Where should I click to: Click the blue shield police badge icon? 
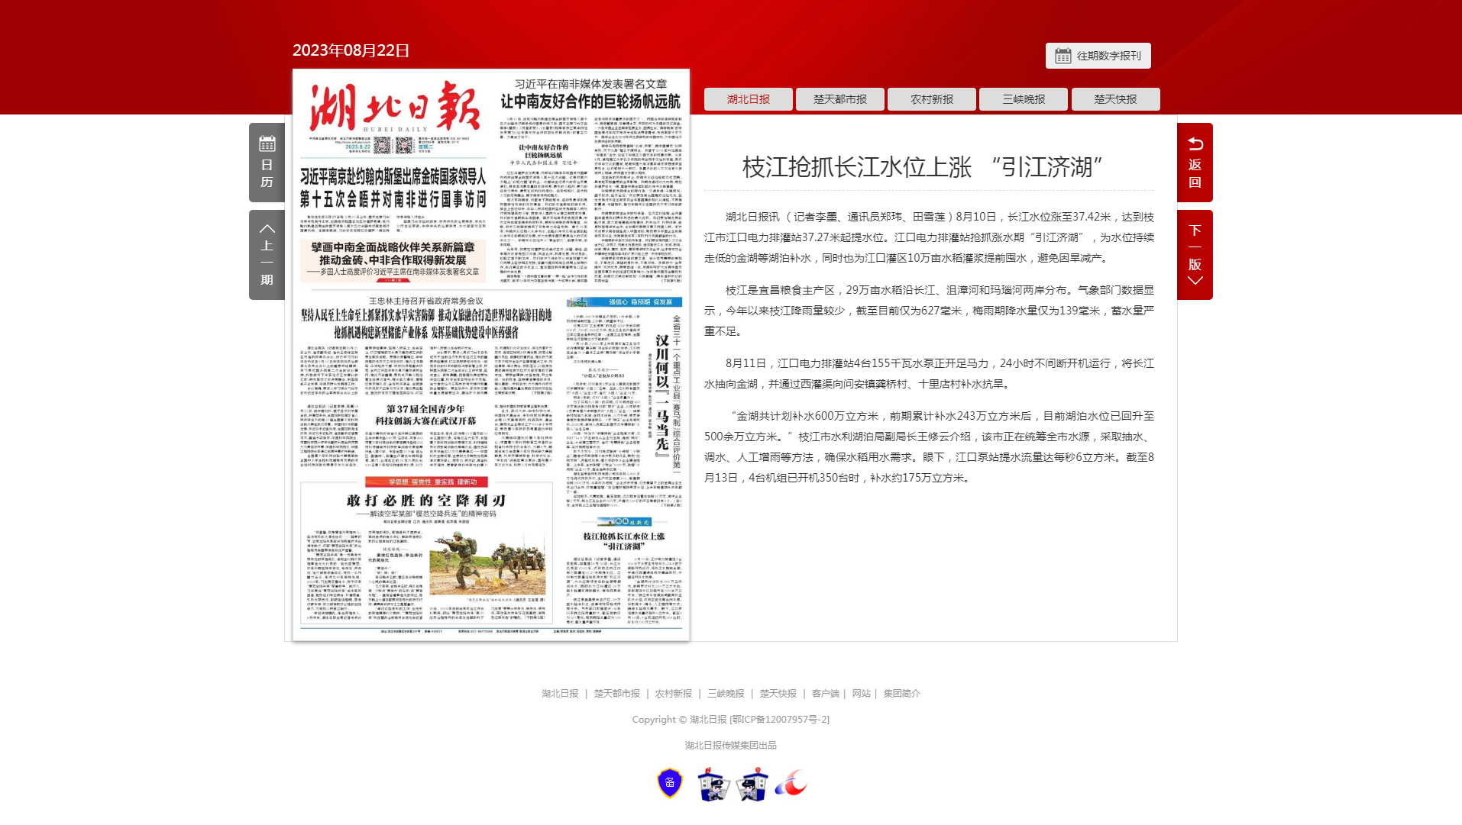[x=670, y=783]
